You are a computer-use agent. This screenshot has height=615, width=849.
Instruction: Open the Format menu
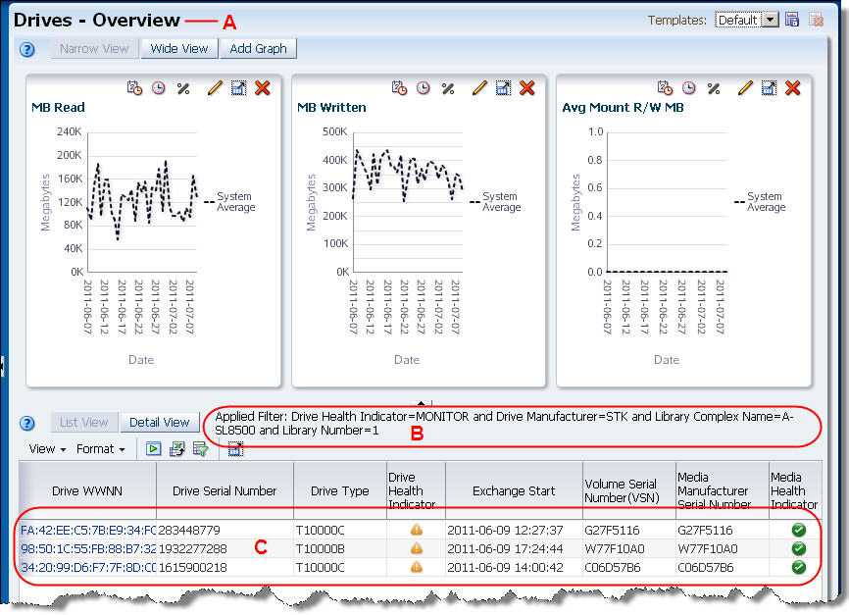click(100, 448)
